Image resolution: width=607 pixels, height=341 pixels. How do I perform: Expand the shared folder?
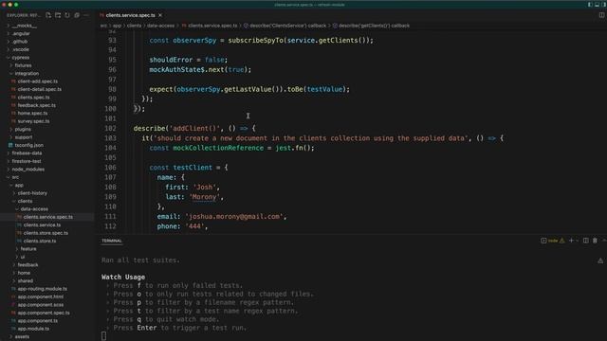(26, 280)
